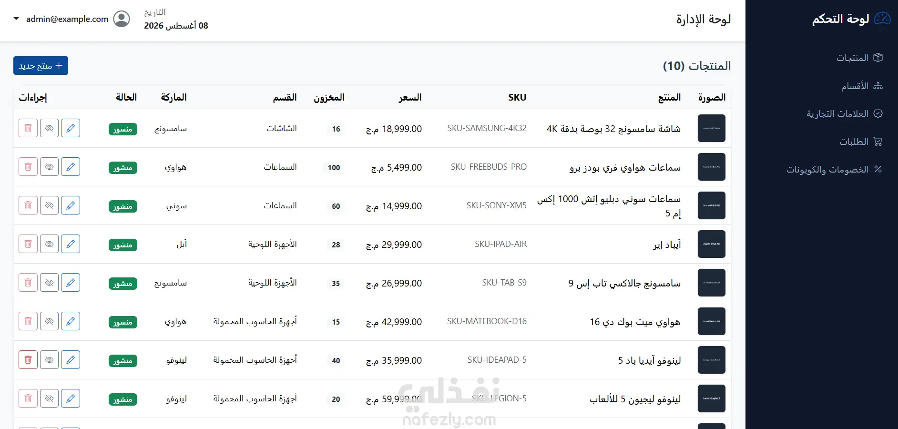The width and height of the screenshot is (898, 429).
Task: Open Galaxy Tab S9 product thumbnail
Action: (x=712, y=283)
